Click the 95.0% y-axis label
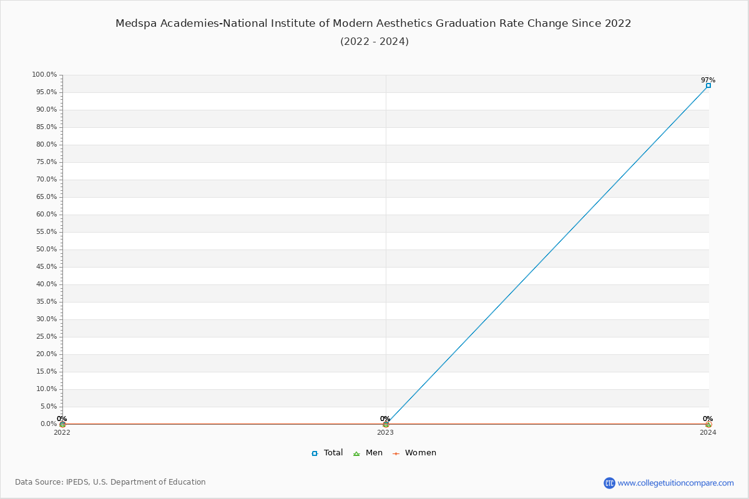This screenshot has width=749, height=499. click(x=46, y=92)
